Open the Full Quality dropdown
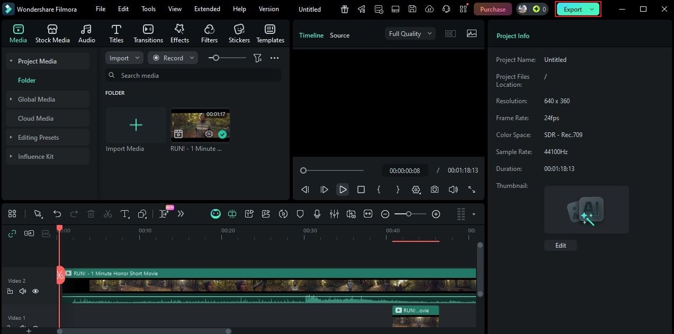Viewport: 674px width, 334px height. (x=410, y=33)
